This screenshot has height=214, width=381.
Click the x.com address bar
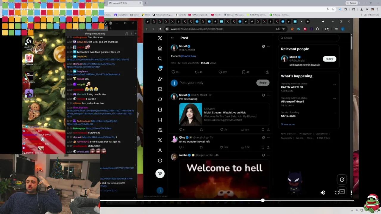pos(220,29)
